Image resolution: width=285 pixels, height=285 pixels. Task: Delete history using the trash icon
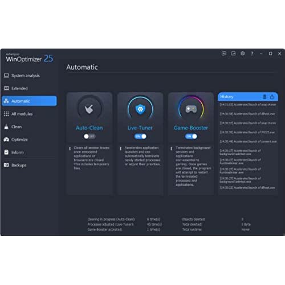click(264, 97)
